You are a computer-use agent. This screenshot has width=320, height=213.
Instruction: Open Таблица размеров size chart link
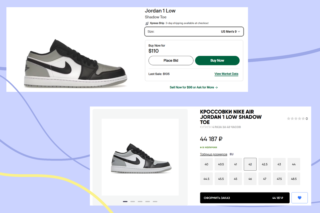[x=214, y=154]
